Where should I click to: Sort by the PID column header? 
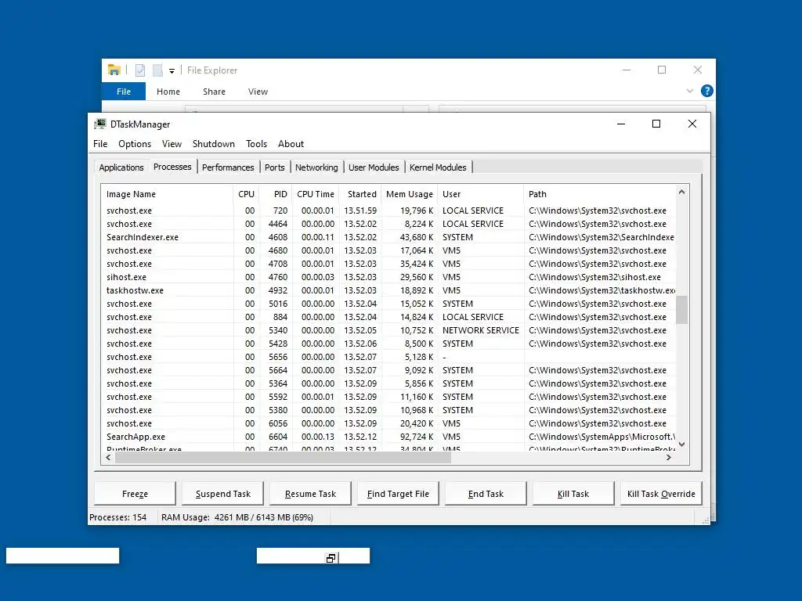[x=275, y=194]
